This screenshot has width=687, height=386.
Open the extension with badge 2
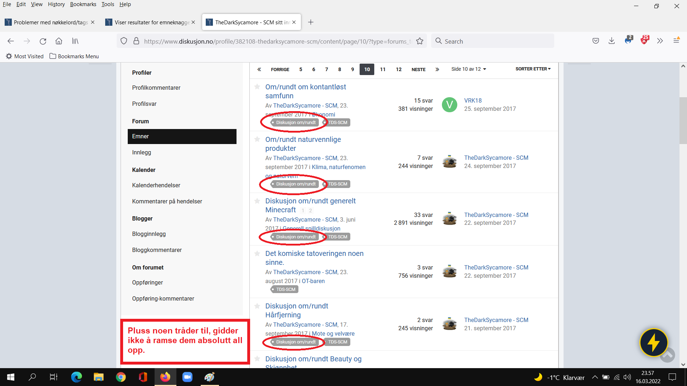[628, 40]
